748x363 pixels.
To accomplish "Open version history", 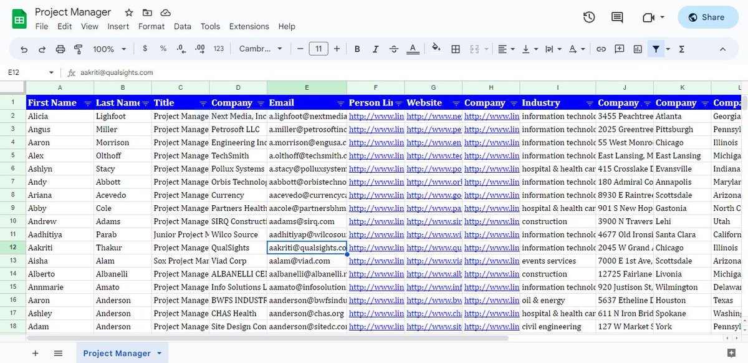I will (x=589, y=17).
